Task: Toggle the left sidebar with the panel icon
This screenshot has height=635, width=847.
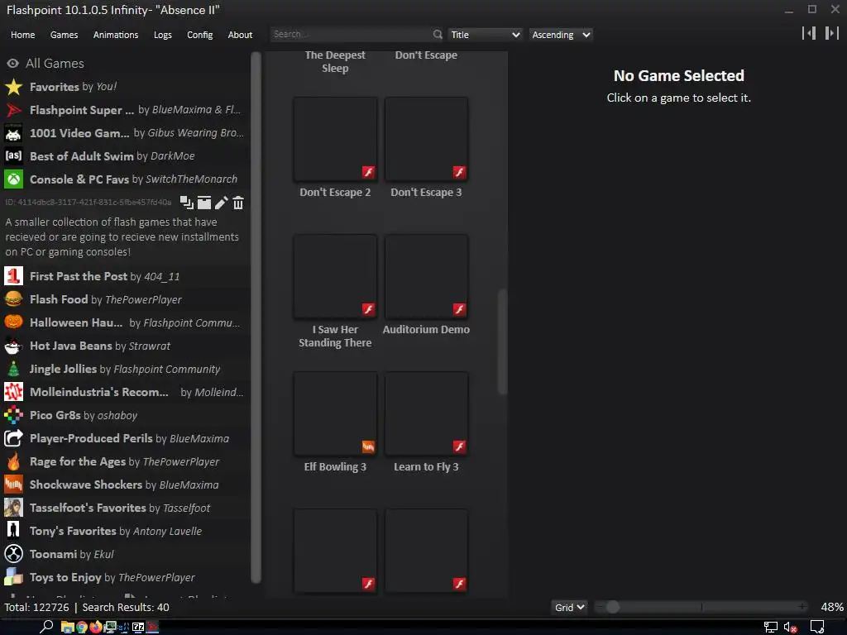Action: click(809, 33)
